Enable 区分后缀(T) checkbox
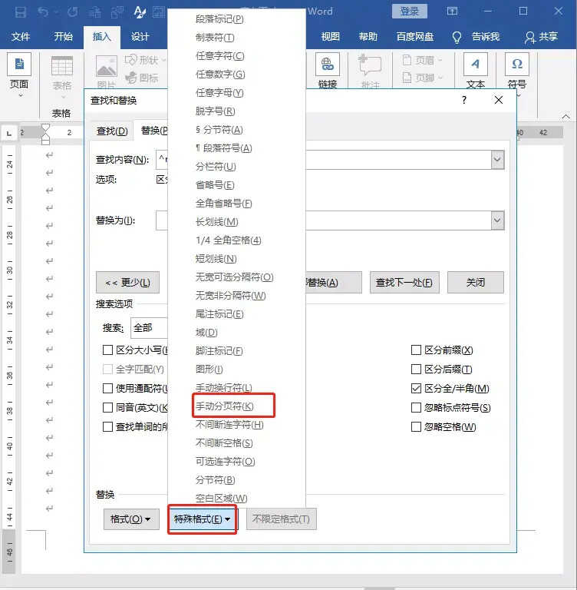This screenshot has height=590, width=577. [416, 370]
